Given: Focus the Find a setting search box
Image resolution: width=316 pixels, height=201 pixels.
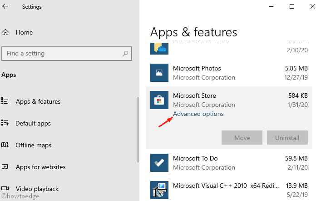Looking at the screenshot, I should [x=67, y=54].
